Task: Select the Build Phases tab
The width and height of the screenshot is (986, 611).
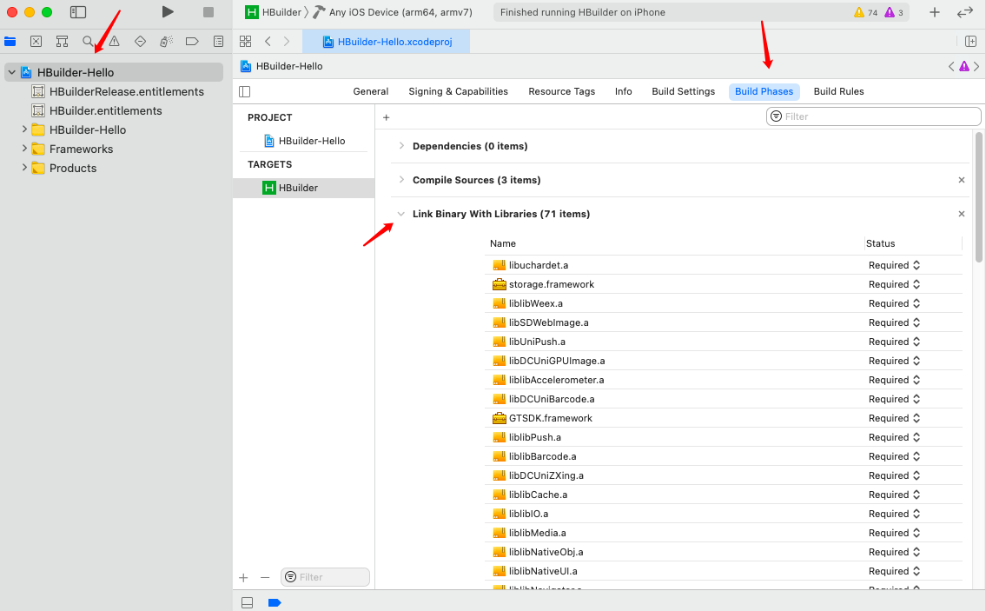Action: coord(764,91)
